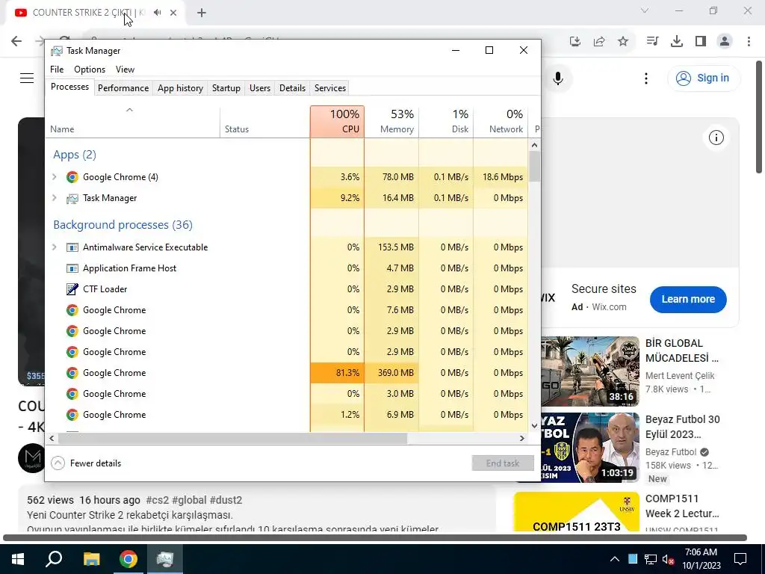Viewport: 765px width, 574px height.
Task: Sort processes by Disk column
Action: 446,122
